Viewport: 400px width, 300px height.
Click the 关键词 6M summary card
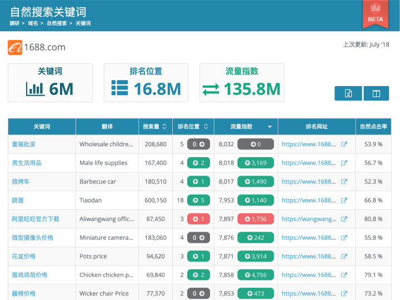pos(50,83)
